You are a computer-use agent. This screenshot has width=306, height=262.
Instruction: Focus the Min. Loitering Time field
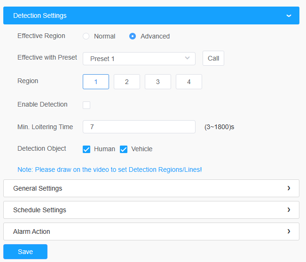(x=139, y=127)
